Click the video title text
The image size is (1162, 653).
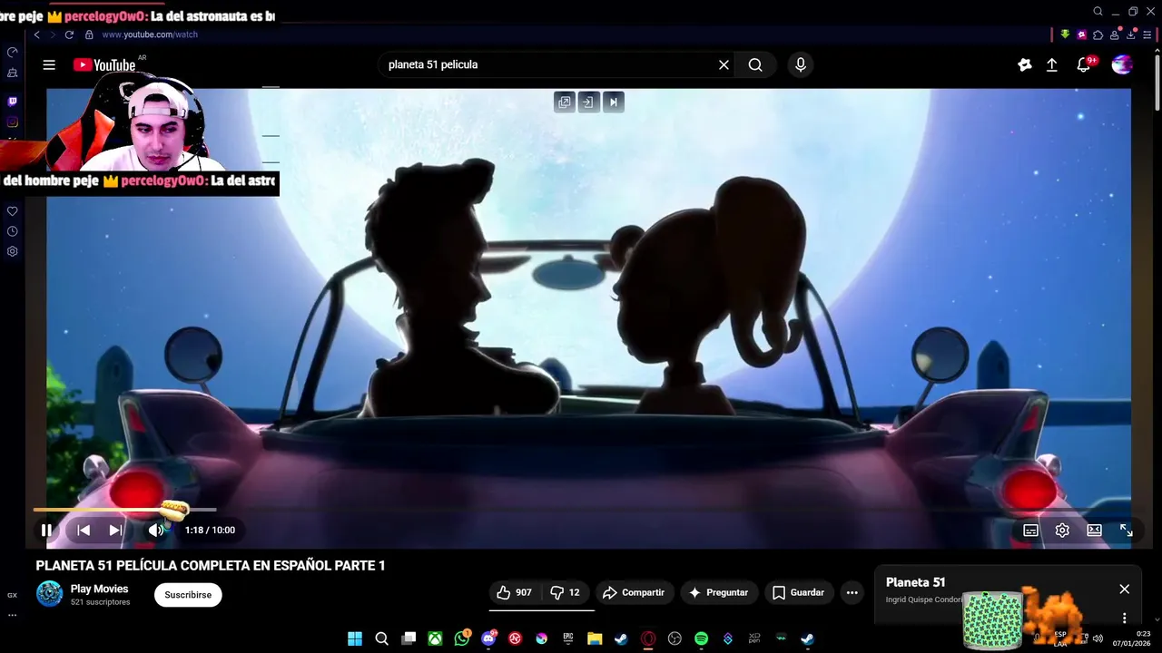211,565
